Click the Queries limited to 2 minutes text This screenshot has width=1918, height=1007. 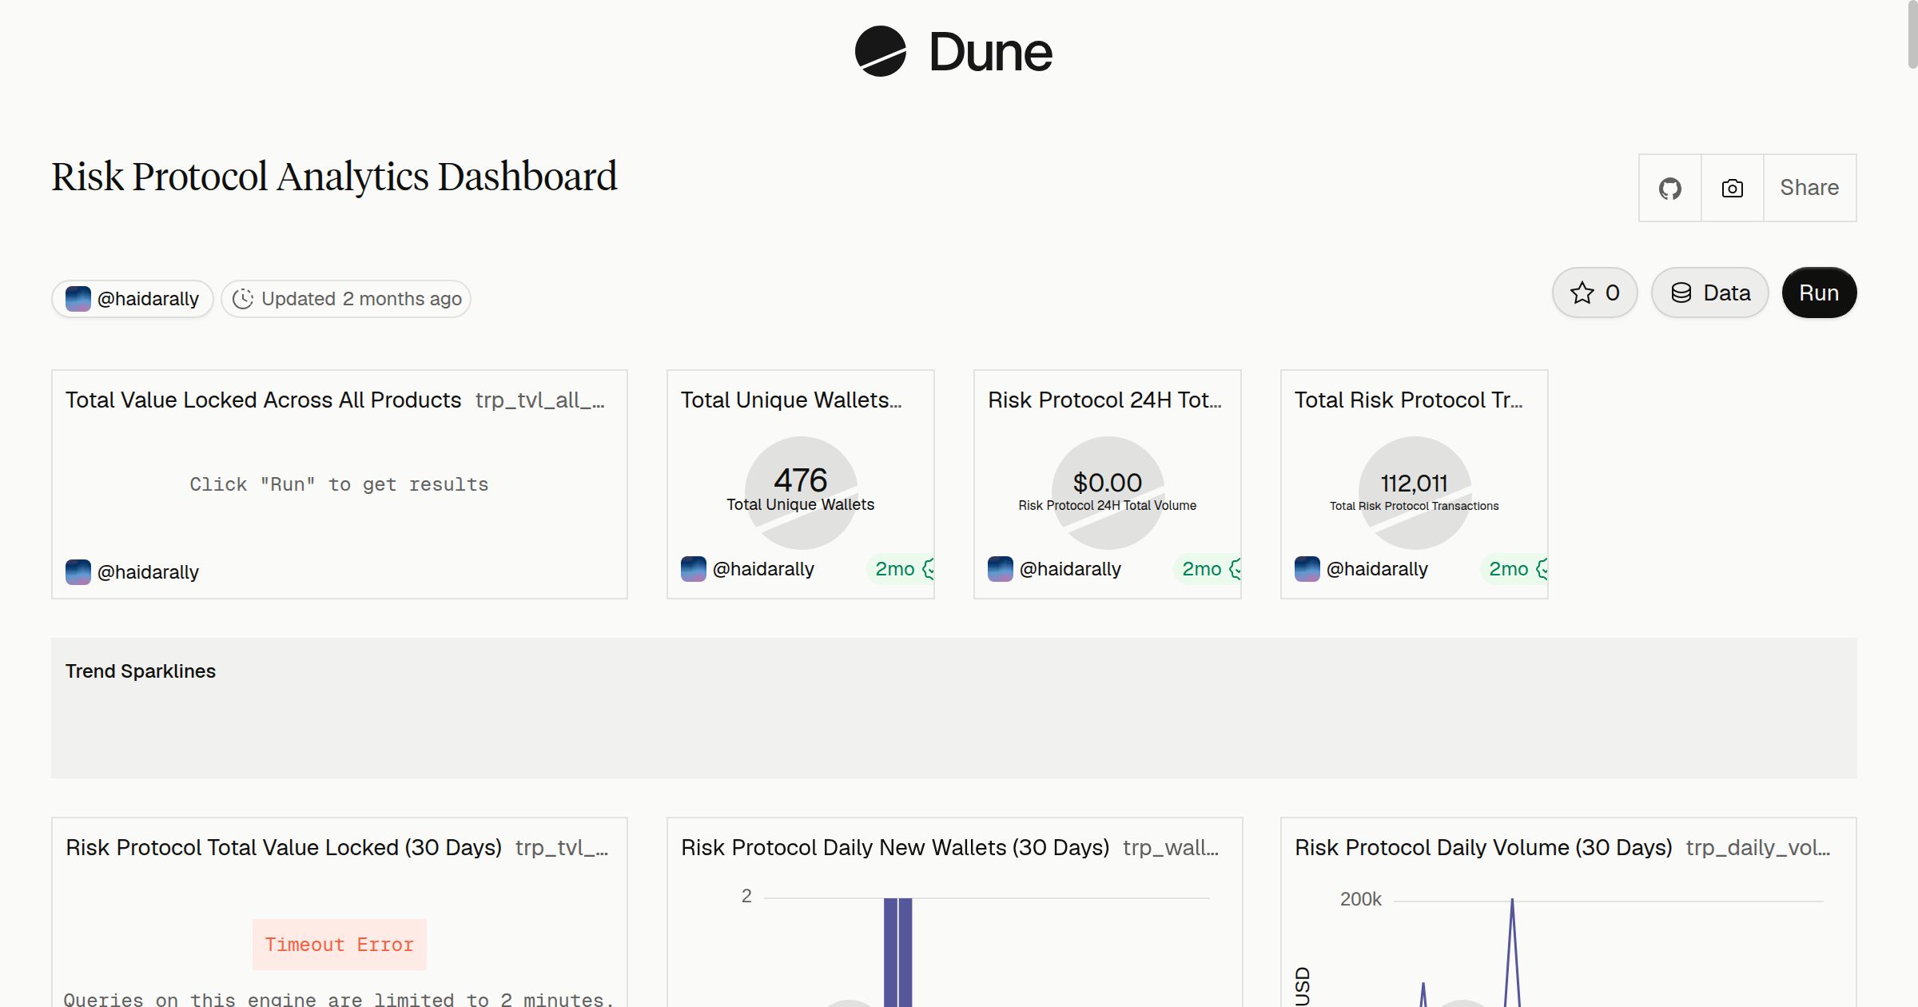(x=339, y=999)
